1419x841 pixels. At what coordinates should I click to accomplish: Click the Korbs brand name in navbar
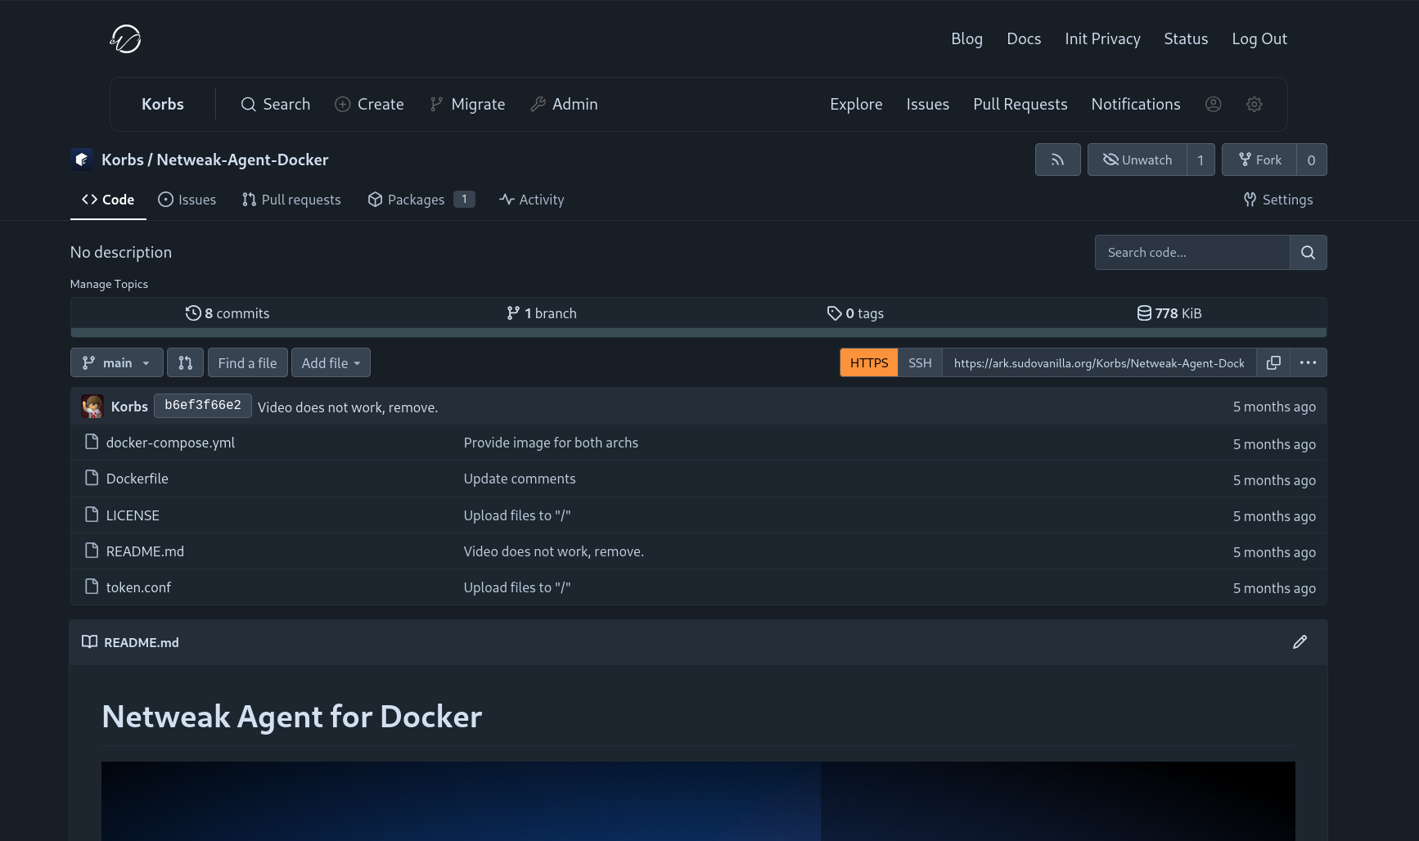[163, 104]
